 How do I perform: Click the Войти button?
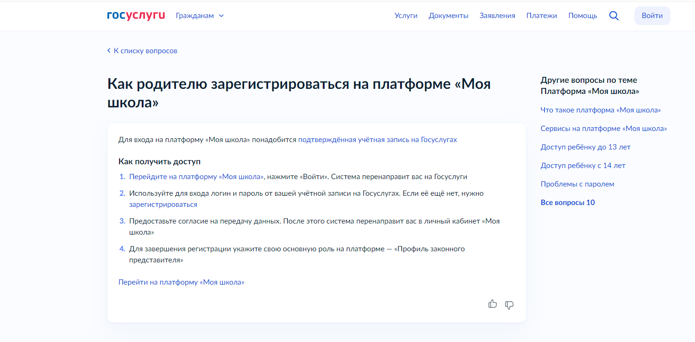coord(652,16)
